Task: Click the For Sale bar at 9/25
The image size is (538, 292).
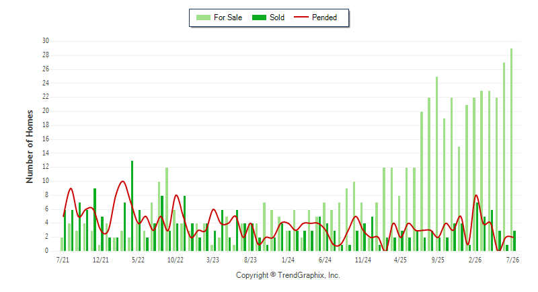Action: pos(436,163)
